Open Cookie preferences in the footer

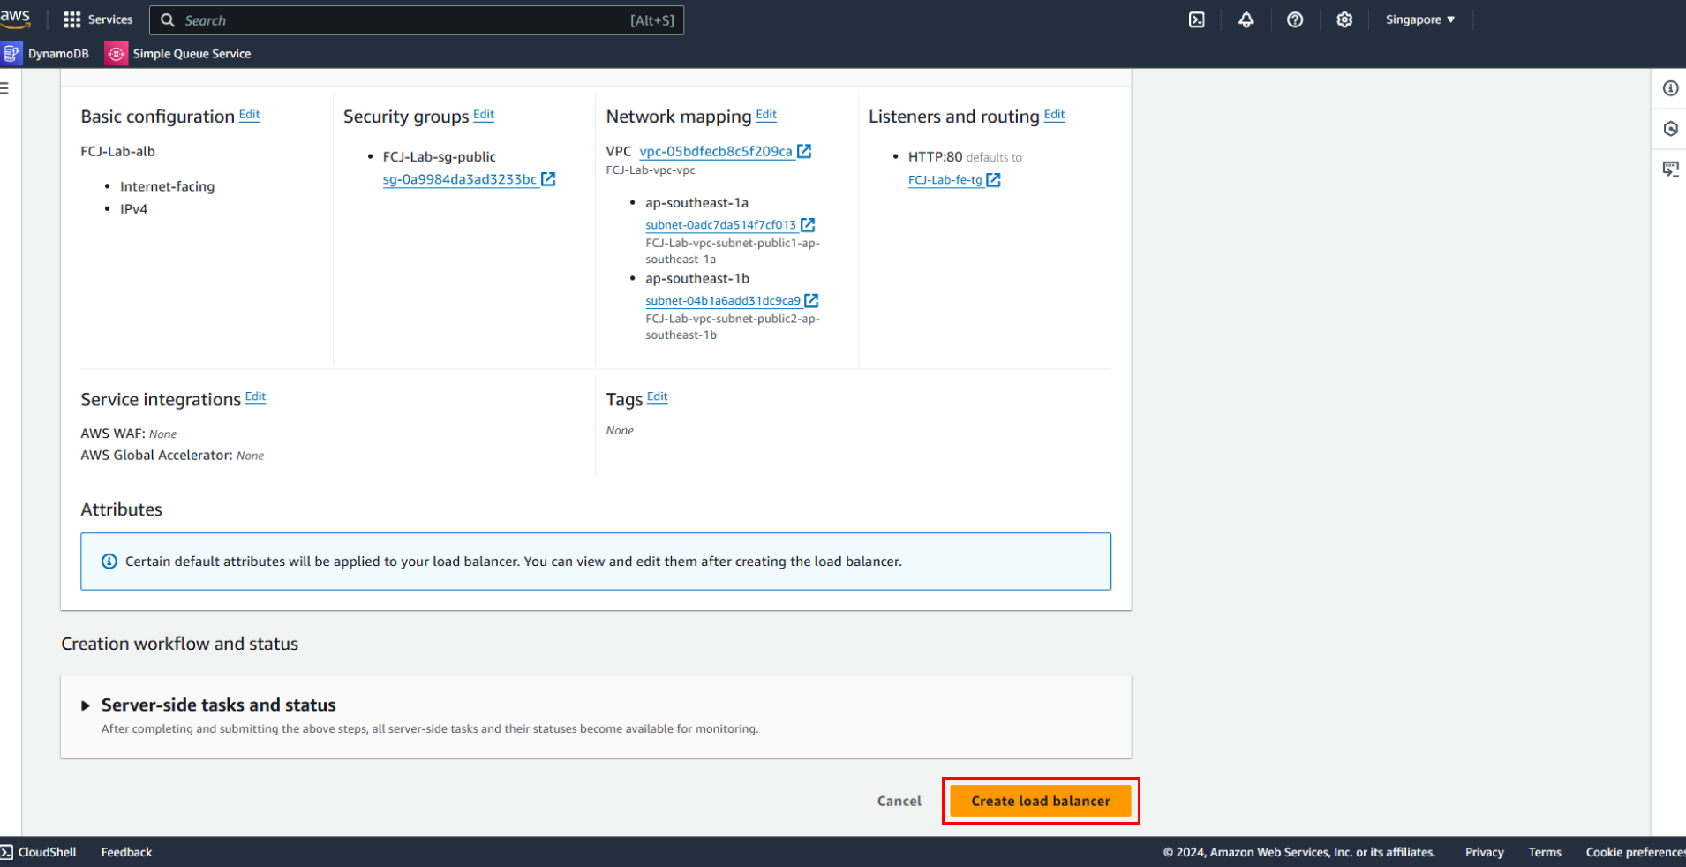pyautogui.click(x=1636, y=852)
